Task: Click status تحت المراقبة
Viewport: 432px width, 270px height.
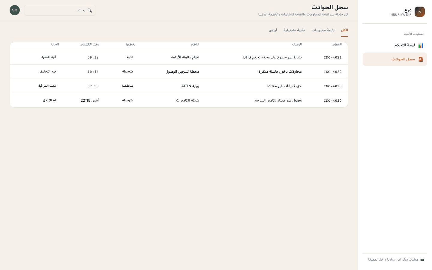Action: pos(47,86)
